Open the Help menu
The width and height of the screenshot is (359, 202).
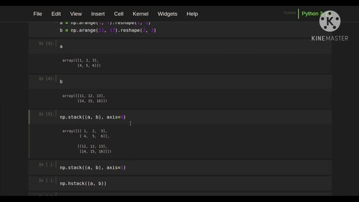pyautogui.click(x=192, y=14)
